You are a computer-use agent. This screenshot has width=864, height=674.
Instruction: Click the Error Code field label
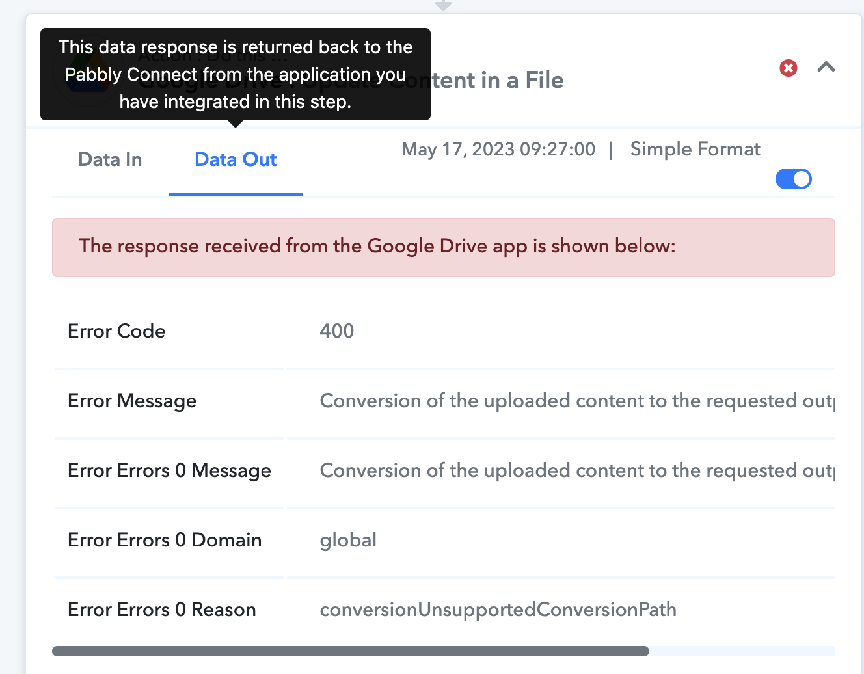116,331
